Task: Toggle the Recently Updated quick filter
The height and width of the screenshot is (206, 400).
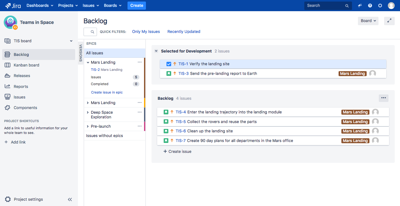Action: point(184,32)
